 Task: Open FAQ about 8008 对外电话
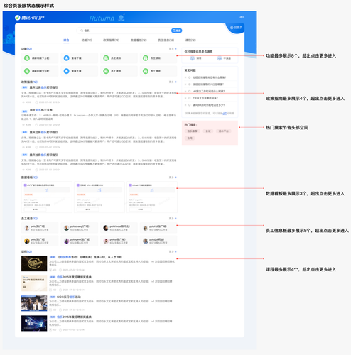pyautogui.click(x=208, y=105)
